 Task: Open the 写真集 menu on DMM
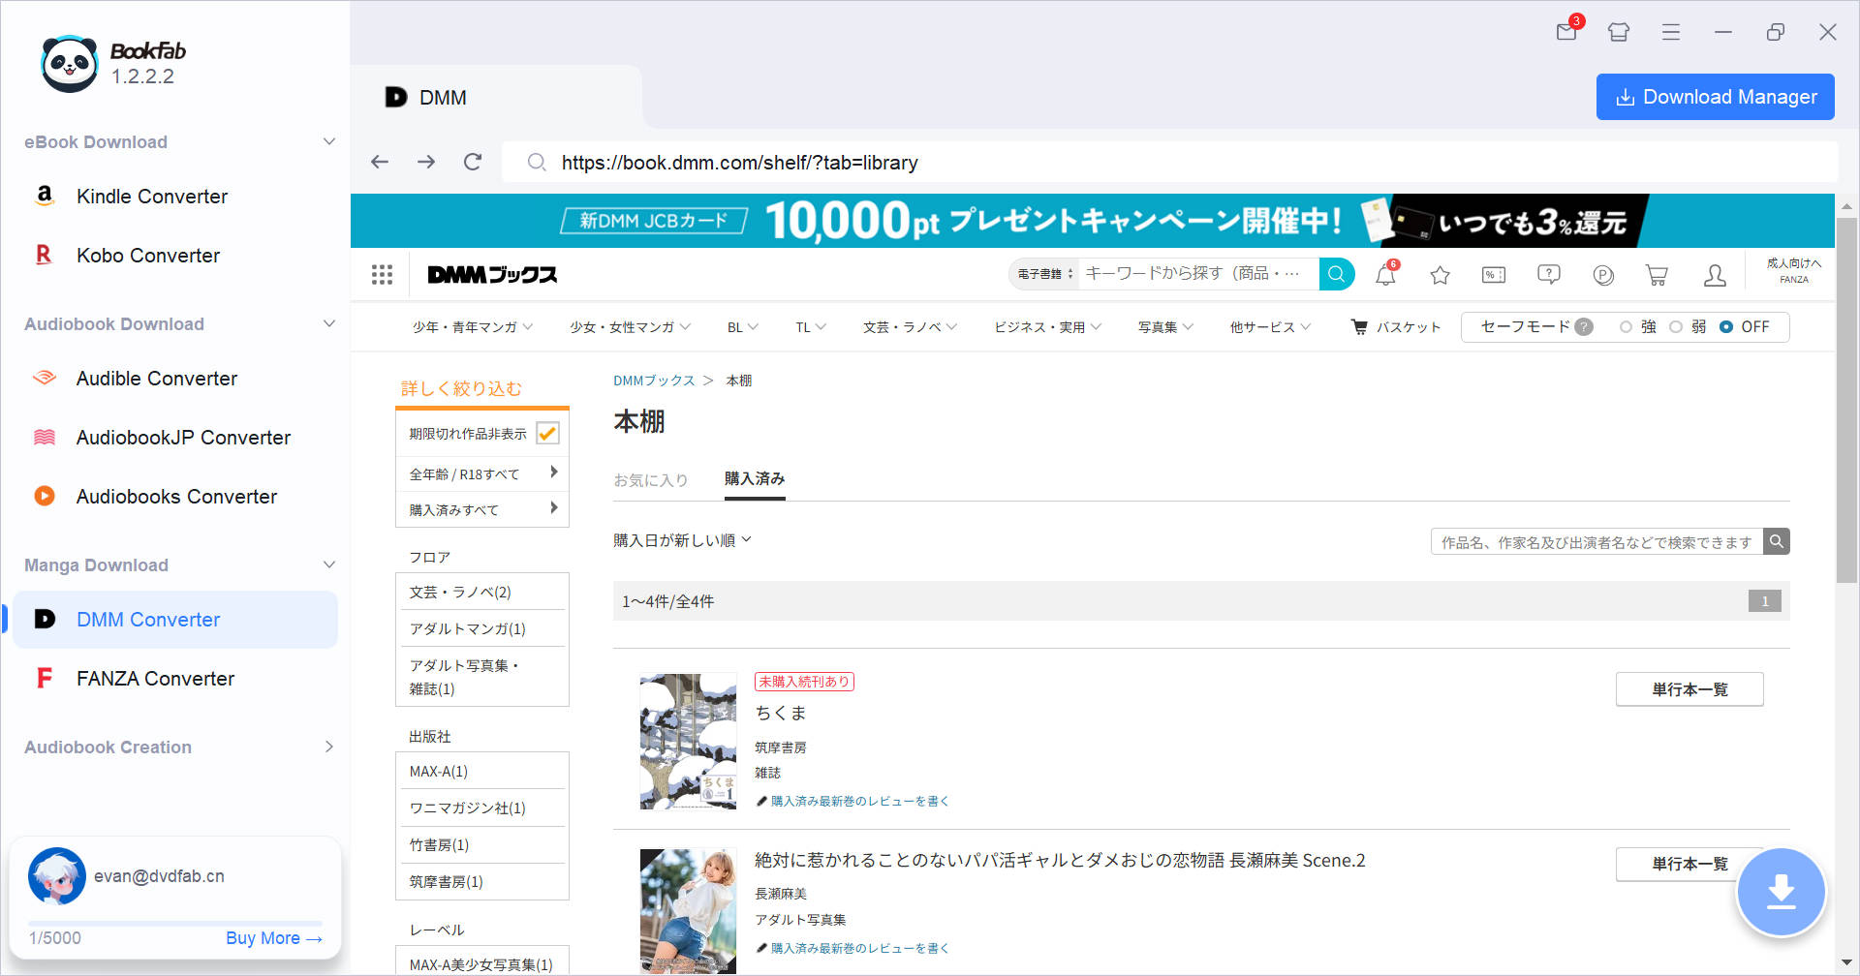point(1159,327)
